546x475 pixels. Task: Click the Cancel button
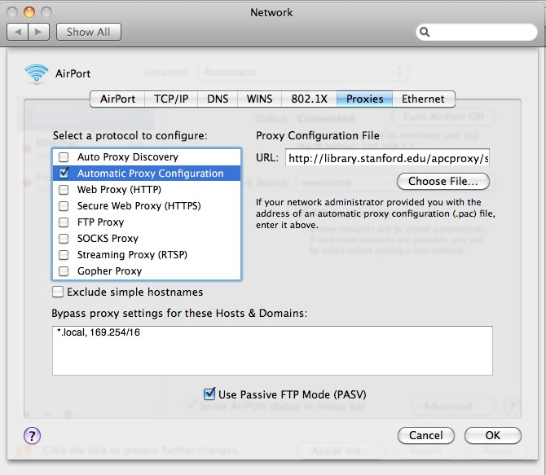(x=426, y=435)
